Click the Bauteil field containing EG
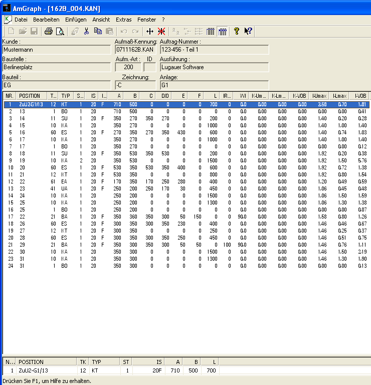 click(57, 85)
